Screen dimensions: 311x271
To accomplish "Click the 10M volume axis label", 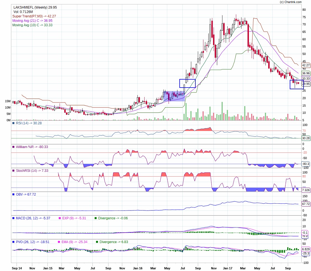I will coord(8,108).
